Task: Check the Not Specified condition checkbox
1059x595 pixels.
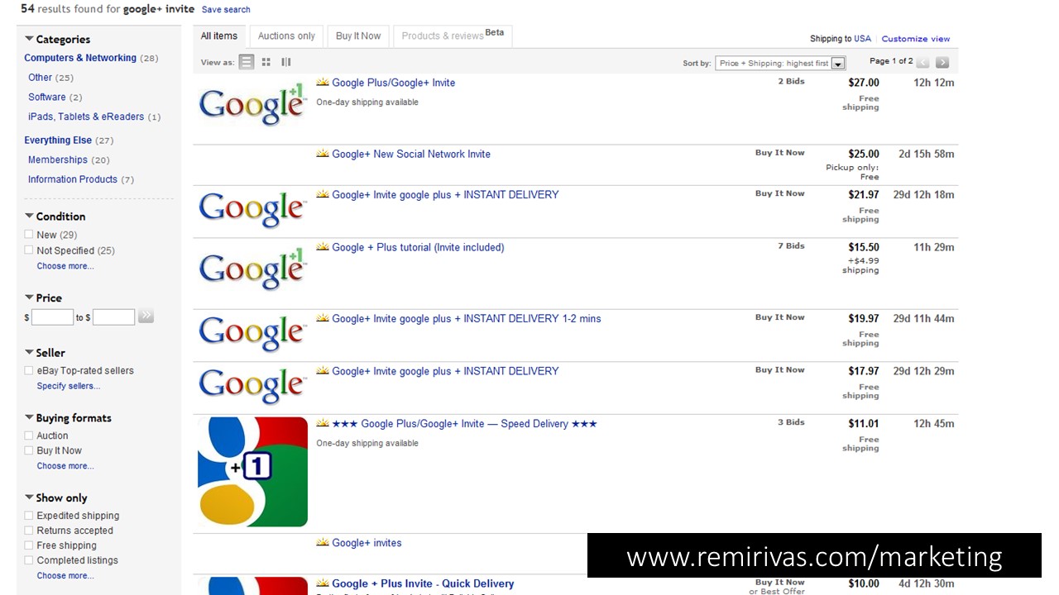Action: point(29,250)
